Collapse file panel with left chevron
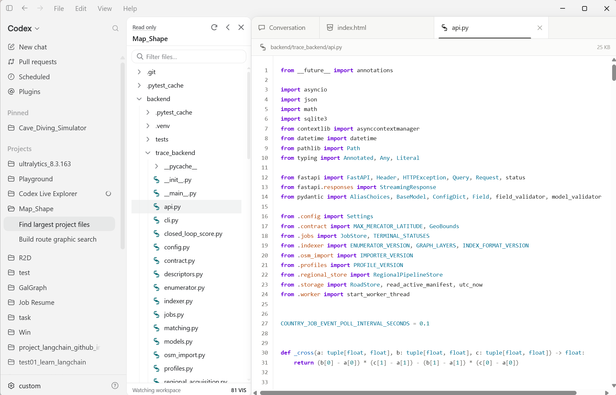 click(x=228, y=27)
